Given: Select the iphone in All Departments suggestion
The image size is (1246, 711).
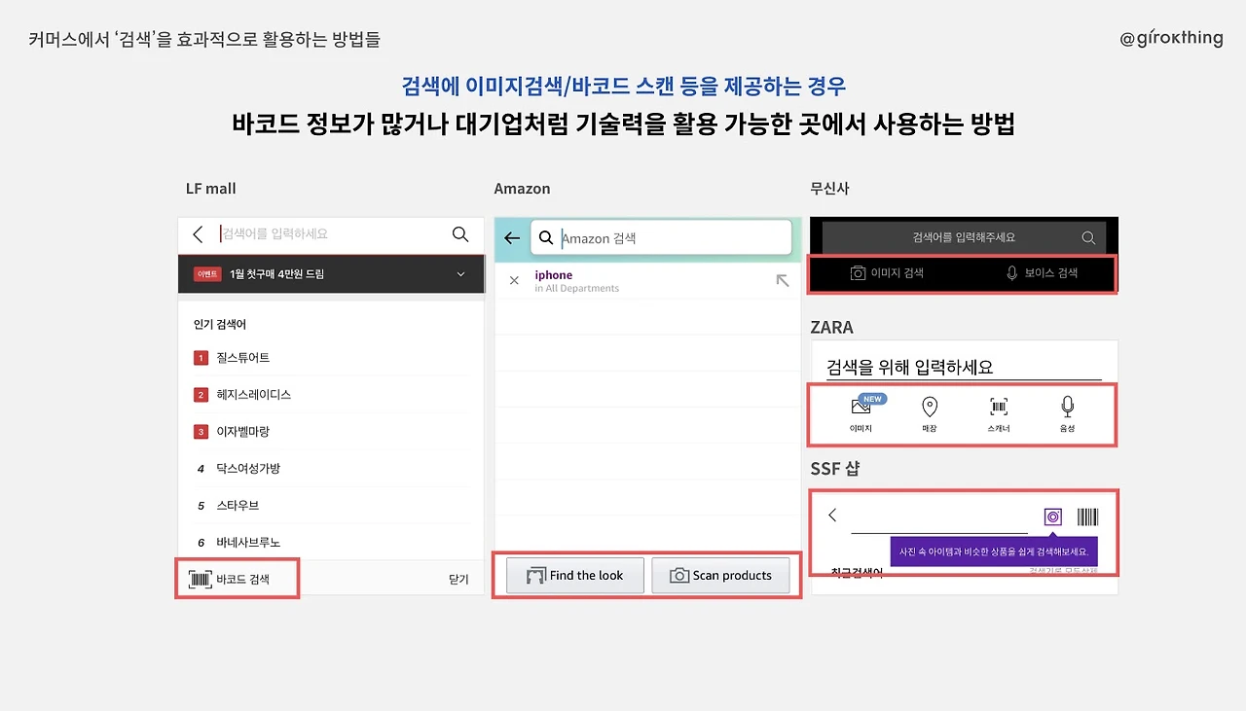Looking at the screenshot, I should coord(648,281).
